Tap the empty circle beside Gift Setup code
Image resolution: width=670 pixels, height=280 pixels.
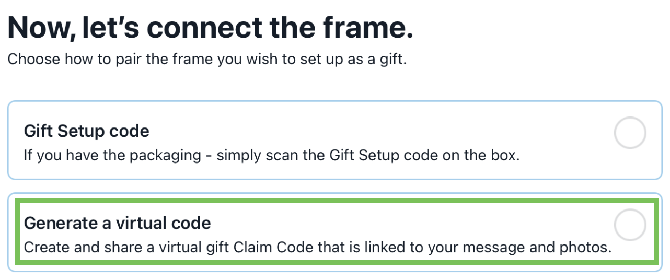[630, 134]
